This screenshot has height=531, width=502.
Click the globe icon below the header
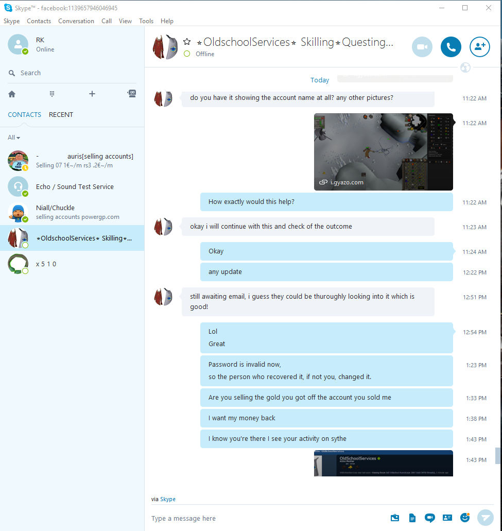coord(465,68)
